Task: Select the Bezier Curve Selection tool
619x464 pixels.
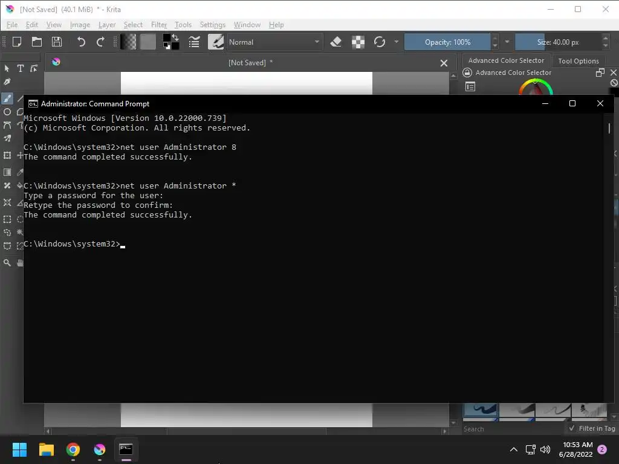Action: tap(7, 246)
